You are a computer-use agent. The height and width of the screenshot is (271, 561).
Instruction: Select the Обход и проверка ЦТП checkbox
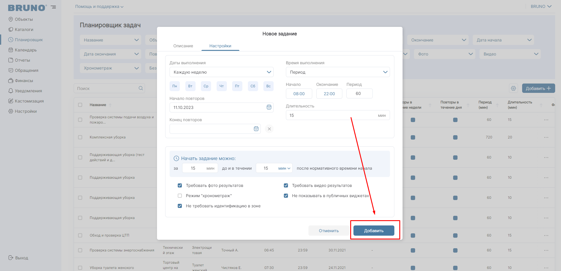80,235
